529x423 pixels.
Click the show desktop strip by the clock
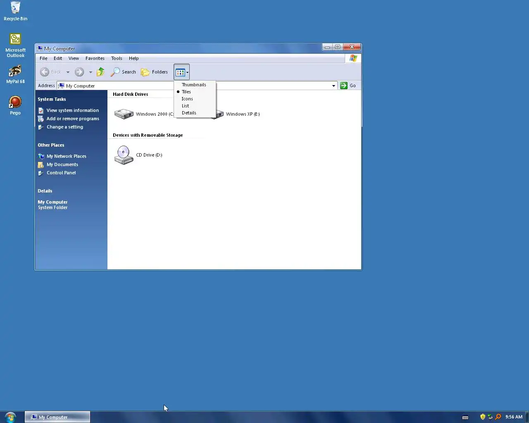(527, 417)
